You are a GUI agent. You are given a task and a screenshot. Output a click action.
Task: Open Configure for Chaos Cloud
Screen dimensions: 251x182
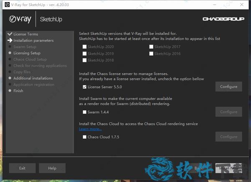tap(228, 137)
